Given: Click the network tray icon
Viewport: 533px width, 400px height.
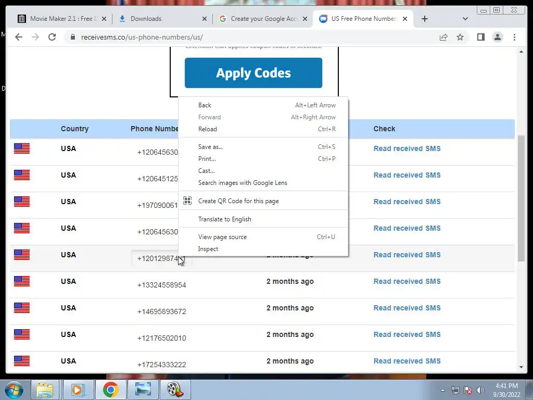Looking at the screenshot, I should pyautogui.click(x=455, y=390).
